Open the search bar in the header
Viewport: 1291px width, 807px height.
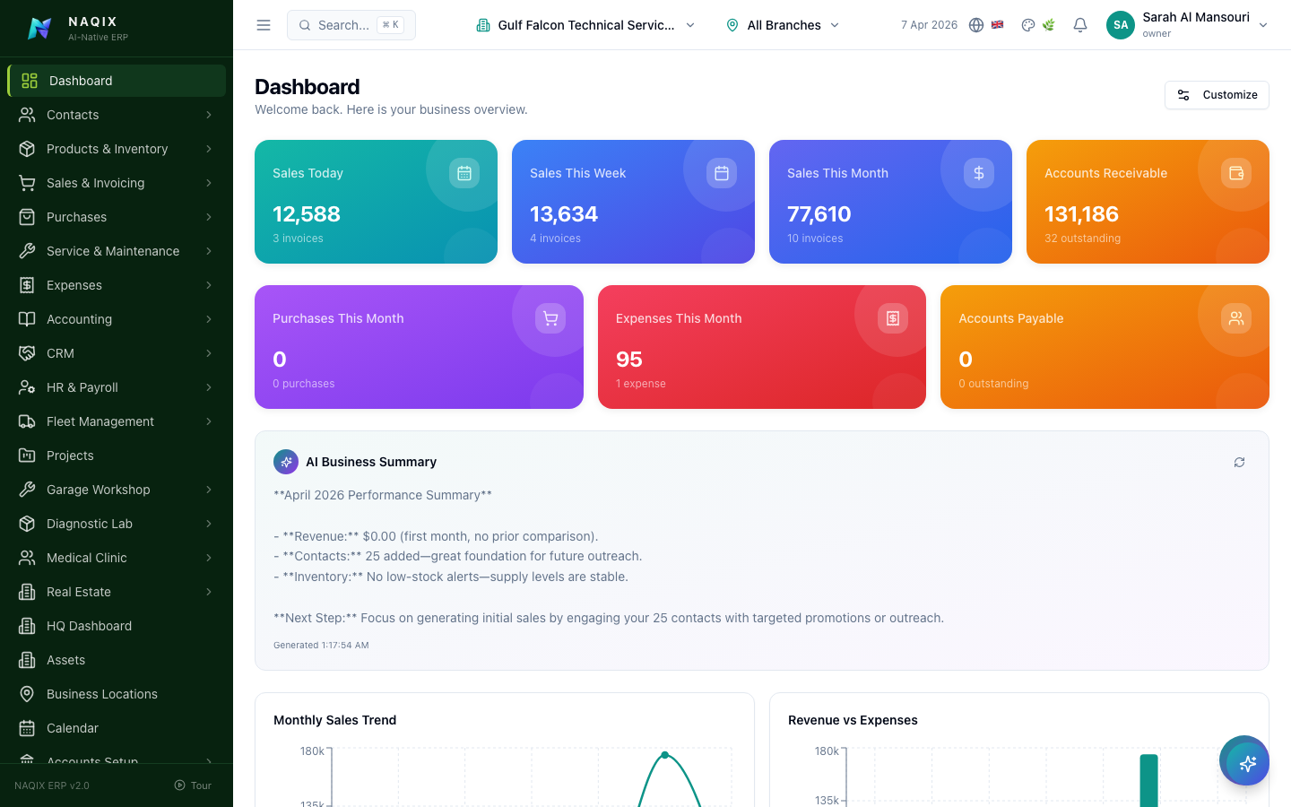click(x=351, y=24)
